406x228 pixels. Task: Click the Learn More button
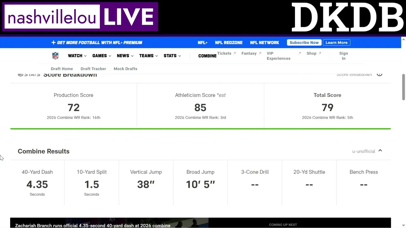(x=337, y=42)
